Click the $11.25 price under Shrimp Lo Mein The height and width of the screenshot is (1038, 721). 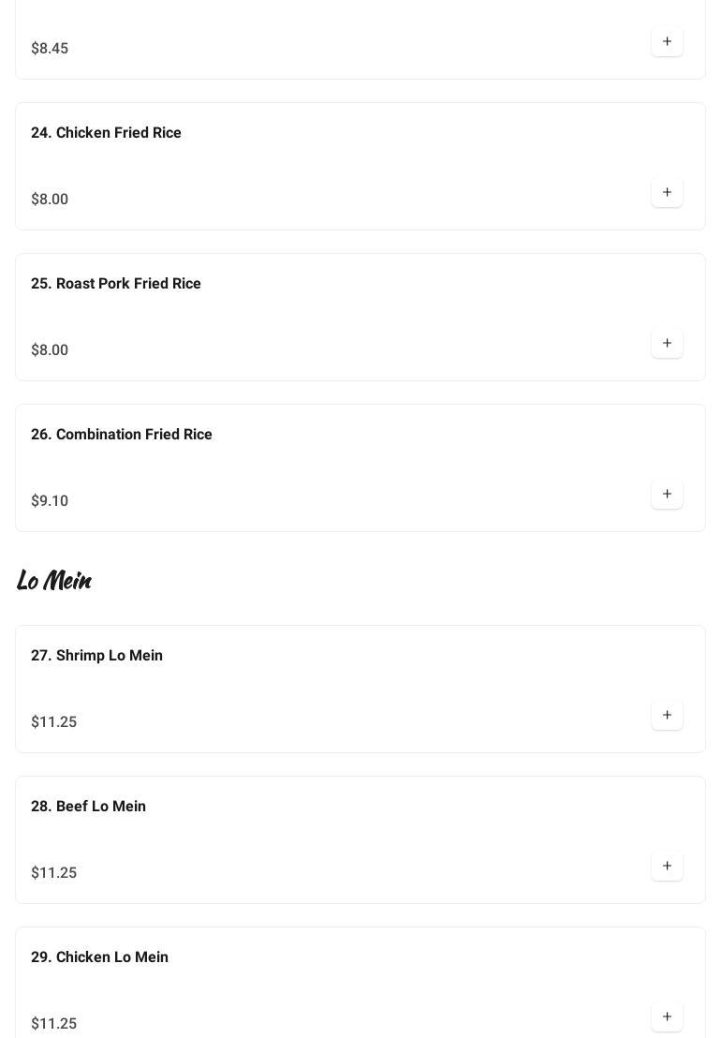pos(53,722)
